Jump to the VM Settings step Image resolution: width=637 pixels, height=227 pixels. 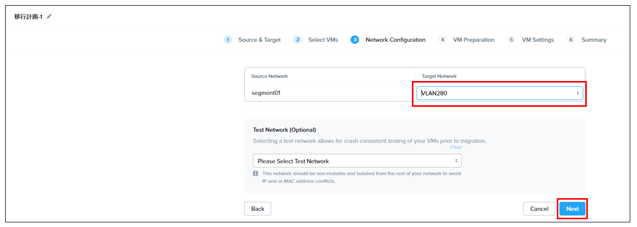click(538, 40)
